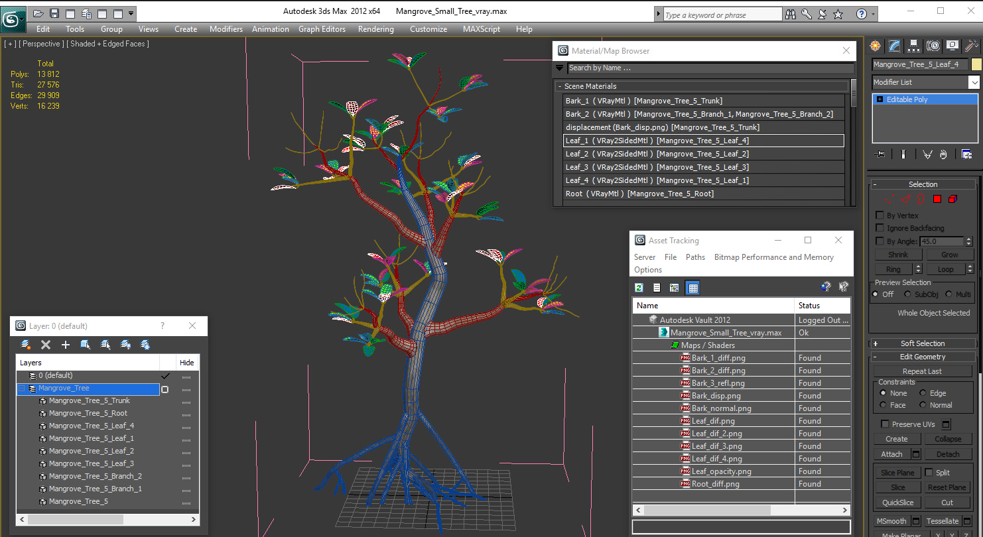This screenshot has width=983, height=537.
Task: Click the Pin Stack icon
Action: point(880,154)
